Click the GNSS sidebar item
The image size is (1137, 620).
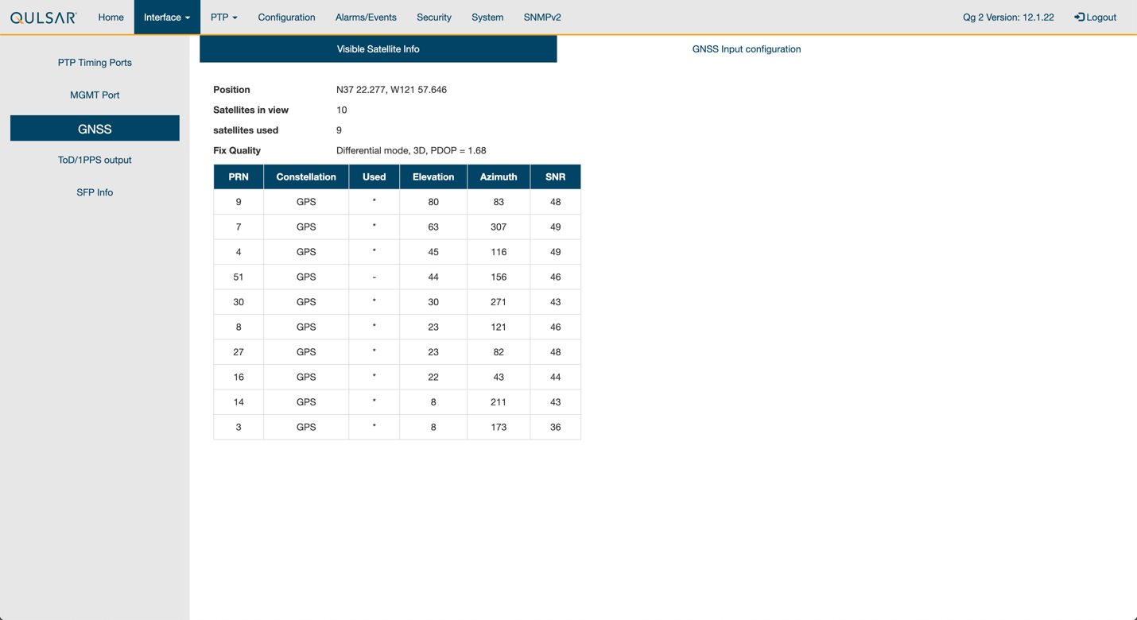point(95,129)
